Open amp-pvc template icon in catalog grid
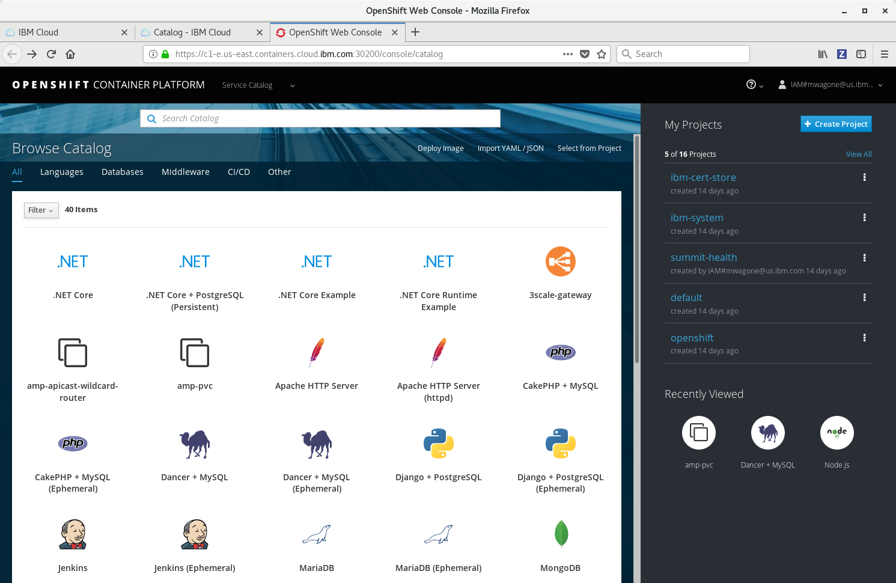The image size is (896, 583). 195,352
